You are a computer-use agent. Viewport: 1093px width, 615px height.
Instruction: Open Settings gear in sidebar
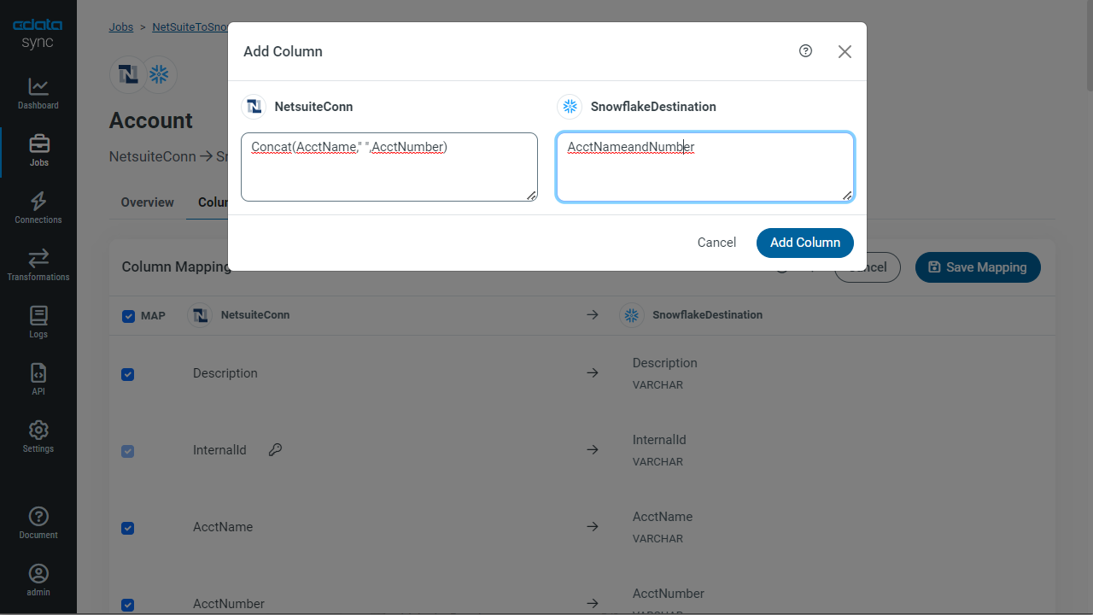38,436
